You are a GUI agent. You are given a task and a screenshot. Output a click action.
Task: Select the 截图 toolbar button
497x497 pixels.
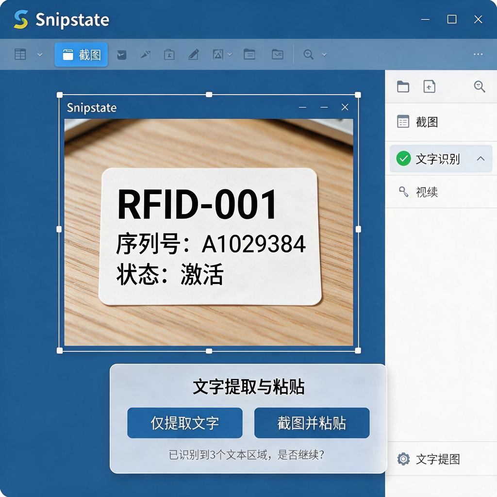coord(81,54)
